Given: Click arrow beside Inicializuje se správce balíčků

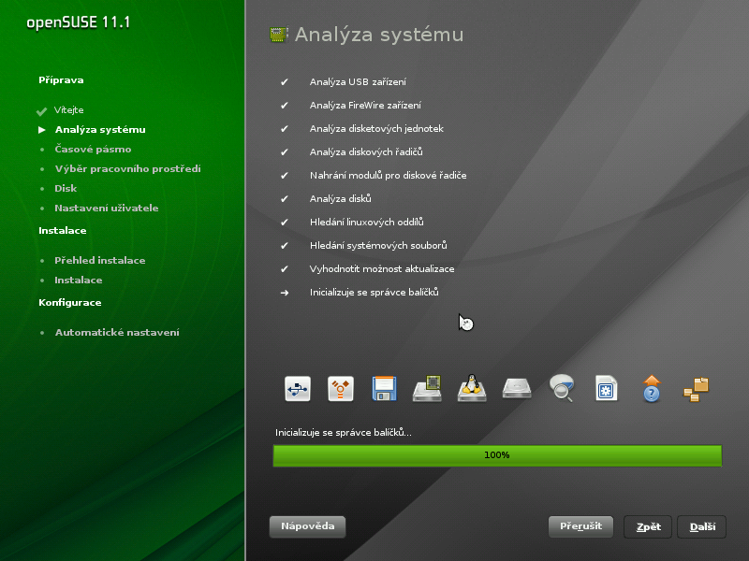Looking at the screenshot, I should coord(285,293).
